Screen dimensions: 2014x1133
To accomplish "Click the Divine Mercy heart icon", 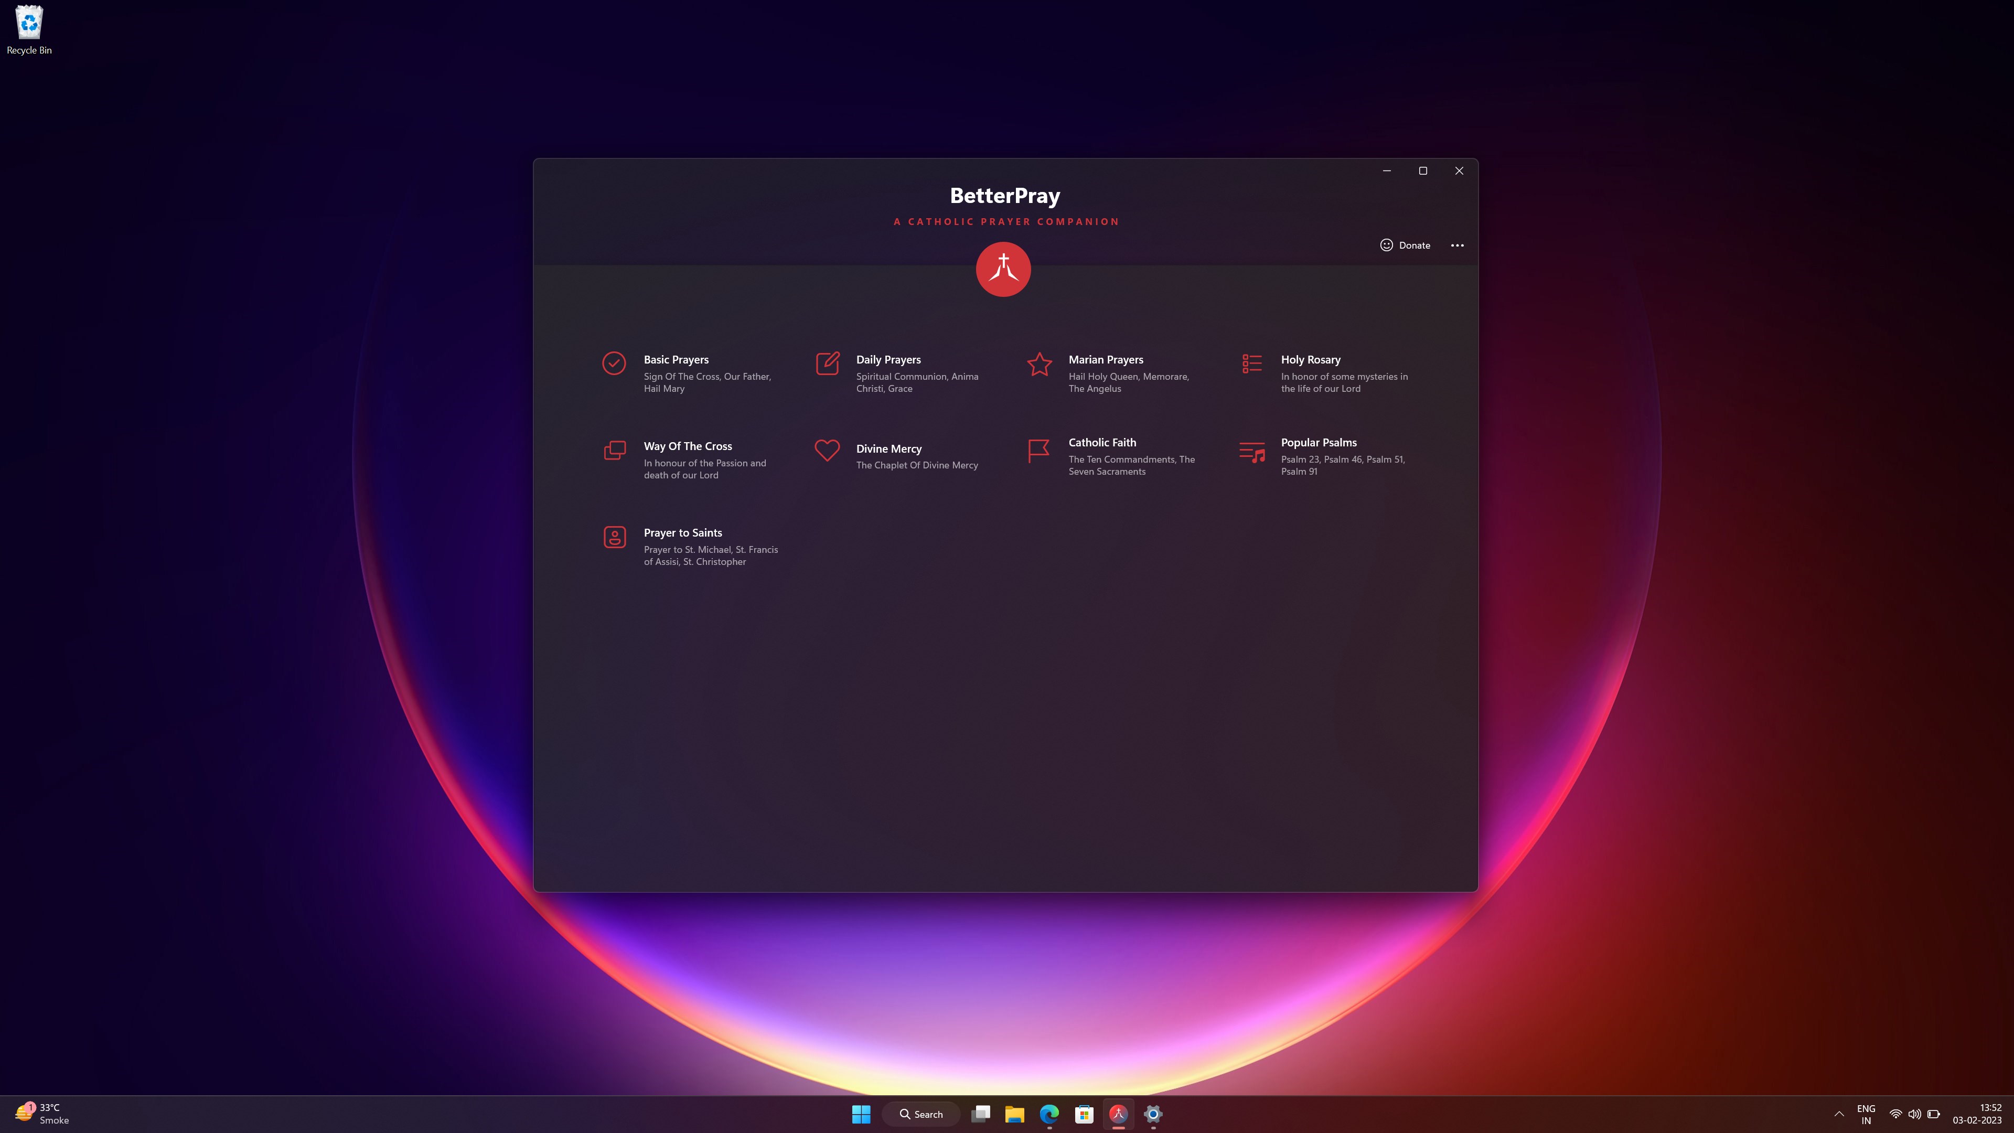I will pyautogui.click(x=827, y=451).
